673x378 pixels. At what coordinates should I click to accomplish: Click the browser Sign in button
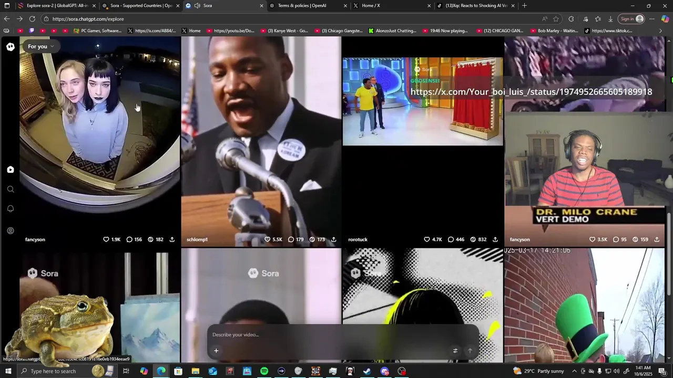[x=631, y=19]
